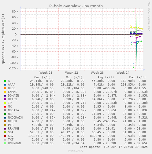Click the Week 22 x-axis label
Viewport: 152px width, 154px height.
tap(72, 73)
